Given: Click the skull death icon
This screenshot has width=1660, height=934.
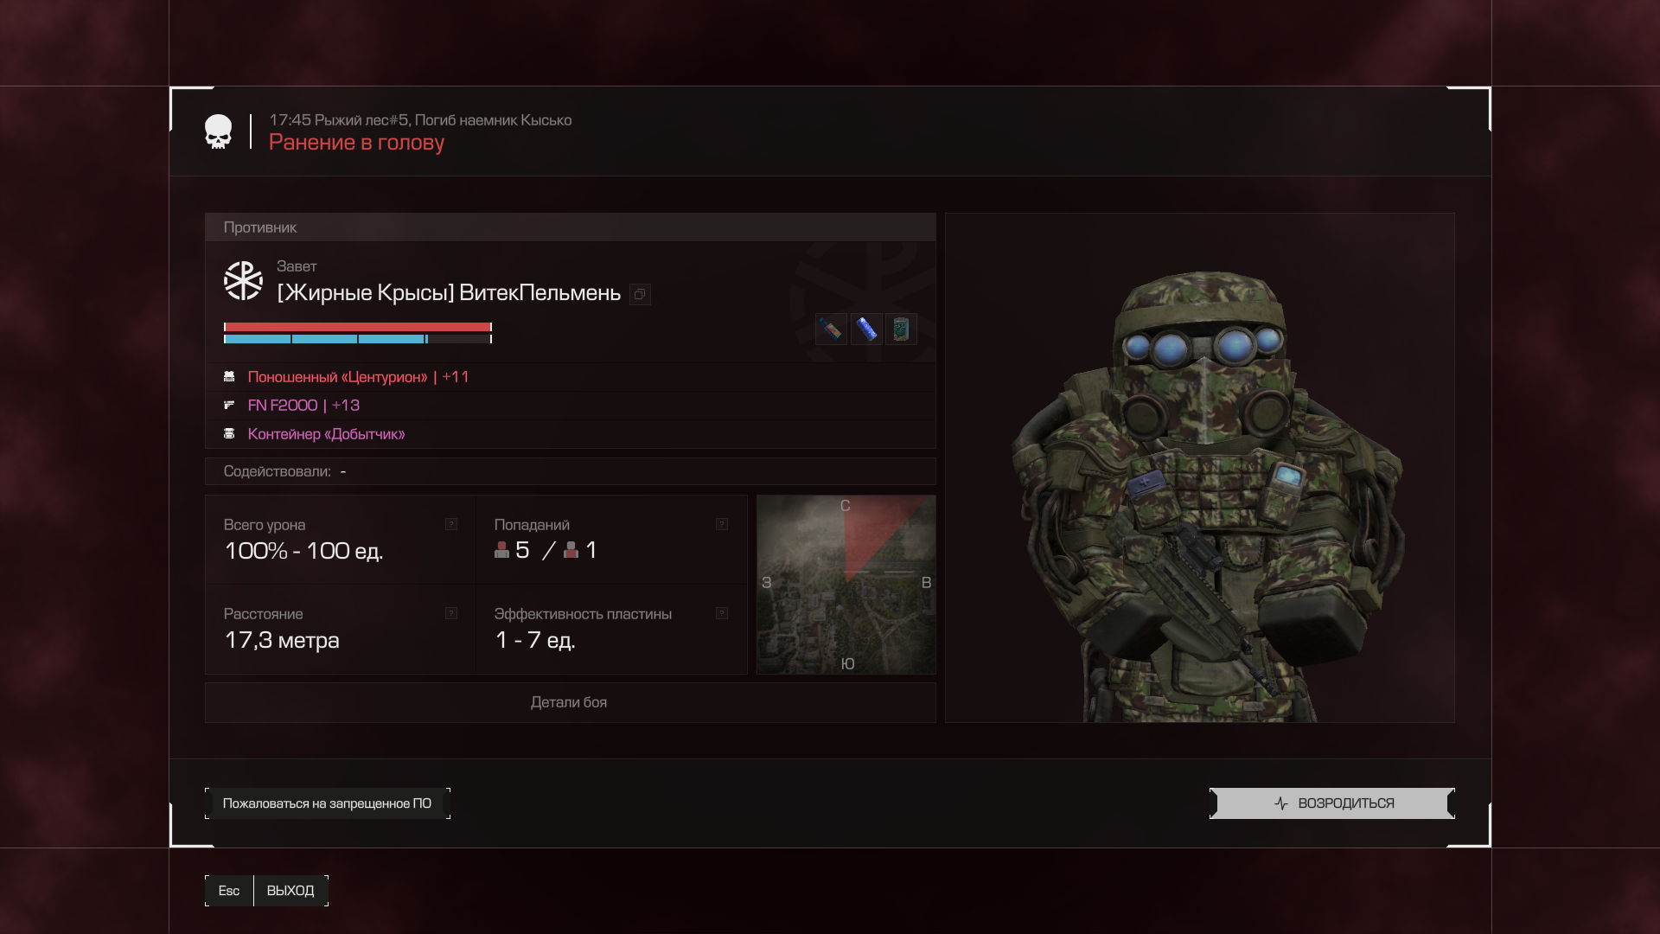Looking at the screenshot, I should point(218,131).
